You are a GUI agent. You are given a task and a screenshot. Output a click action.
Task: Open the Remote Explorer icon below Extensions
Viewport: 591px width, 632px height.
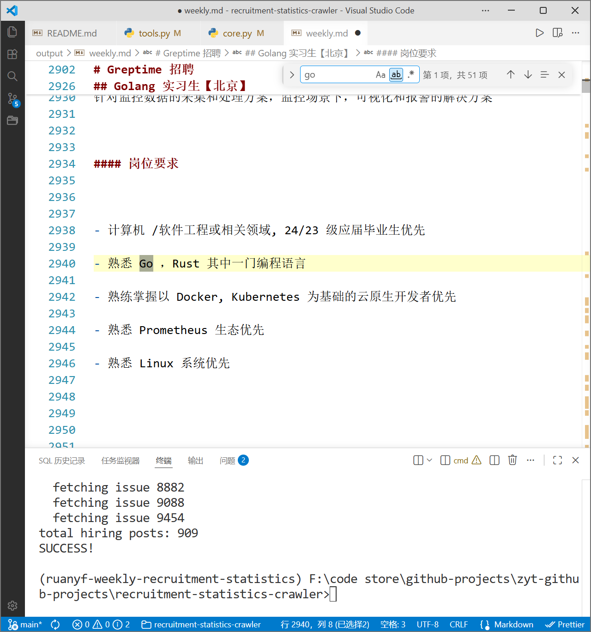click(x=12, y=120)
